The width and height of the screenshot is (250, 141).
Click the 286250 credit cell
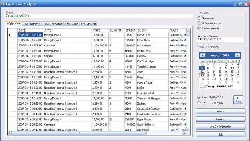pos(130,119)
